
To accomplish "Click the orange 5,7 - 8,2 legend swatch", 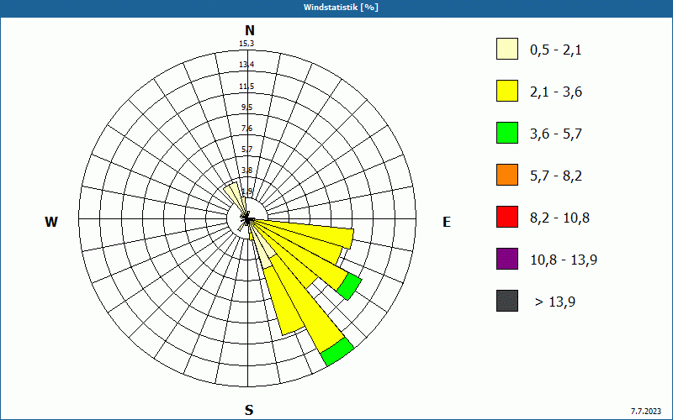I will pos(507,175).
